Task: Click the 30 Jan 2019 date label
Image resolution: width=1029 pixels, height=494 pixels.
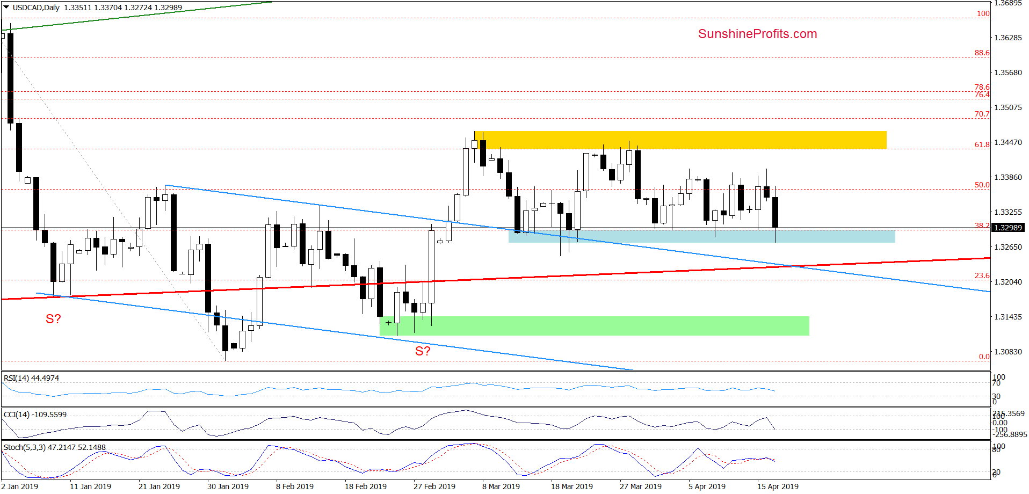Action: 228,486
